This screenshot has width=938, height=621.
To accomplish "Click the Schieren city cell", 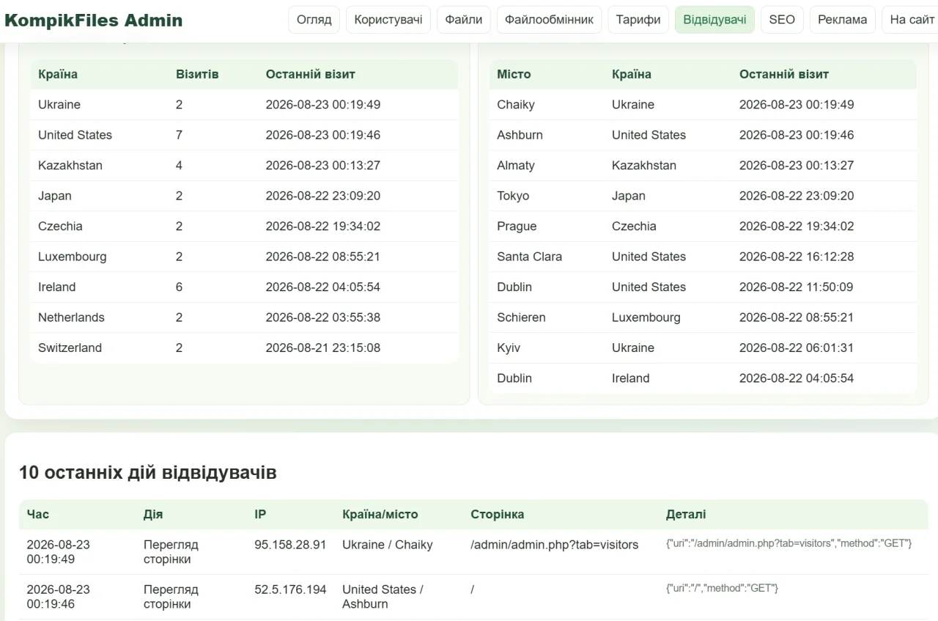I will click(x=521, y=317).
